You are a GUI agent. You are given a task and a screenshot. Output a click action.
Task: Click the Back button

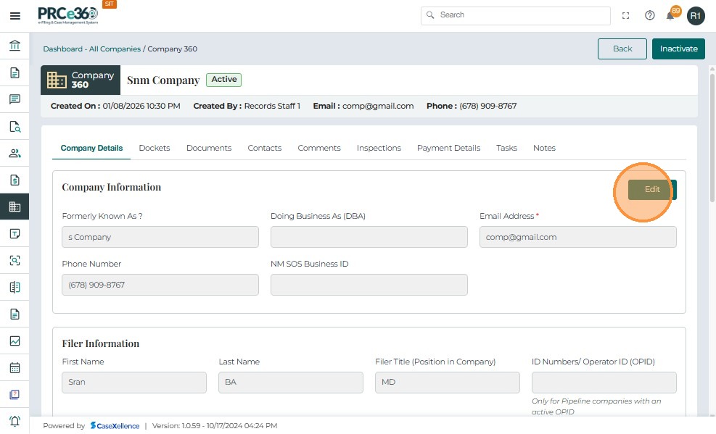[622, 49]
